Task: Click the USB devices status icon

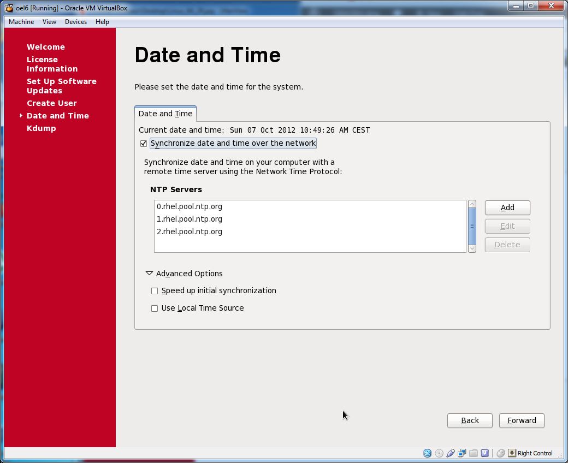Action: (x=450, y=453)
